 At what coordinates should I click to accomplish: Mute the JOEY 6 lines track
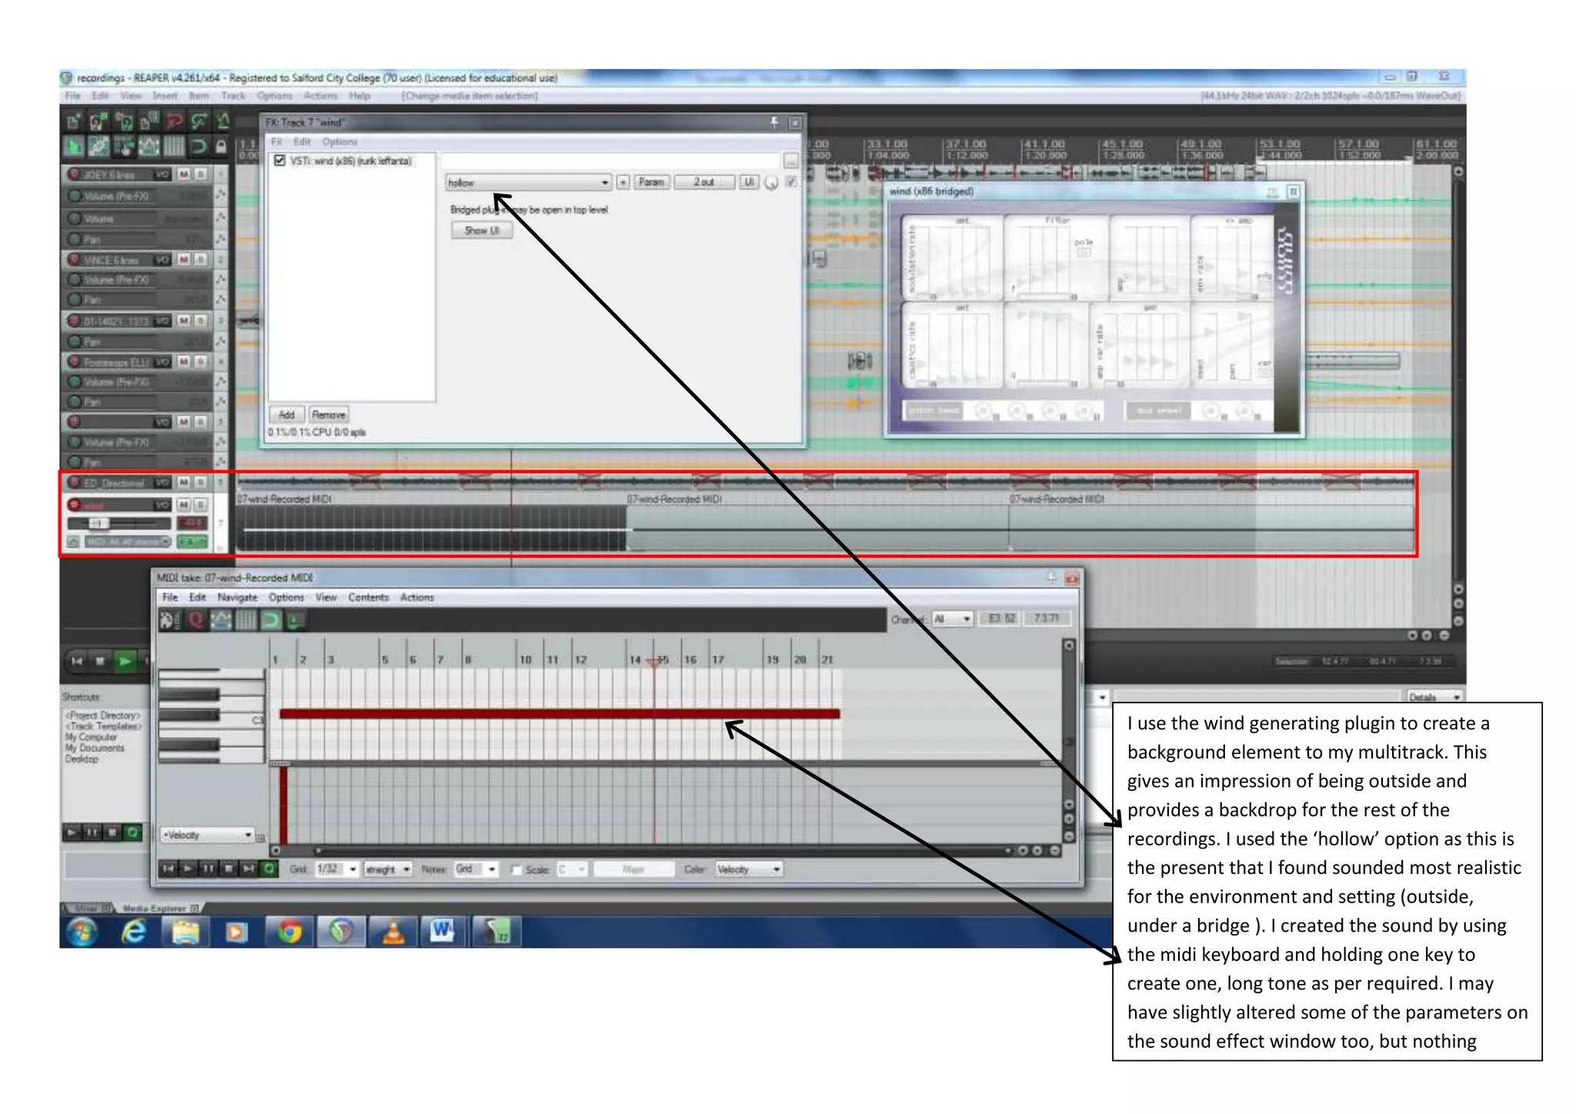coord(184,175)
